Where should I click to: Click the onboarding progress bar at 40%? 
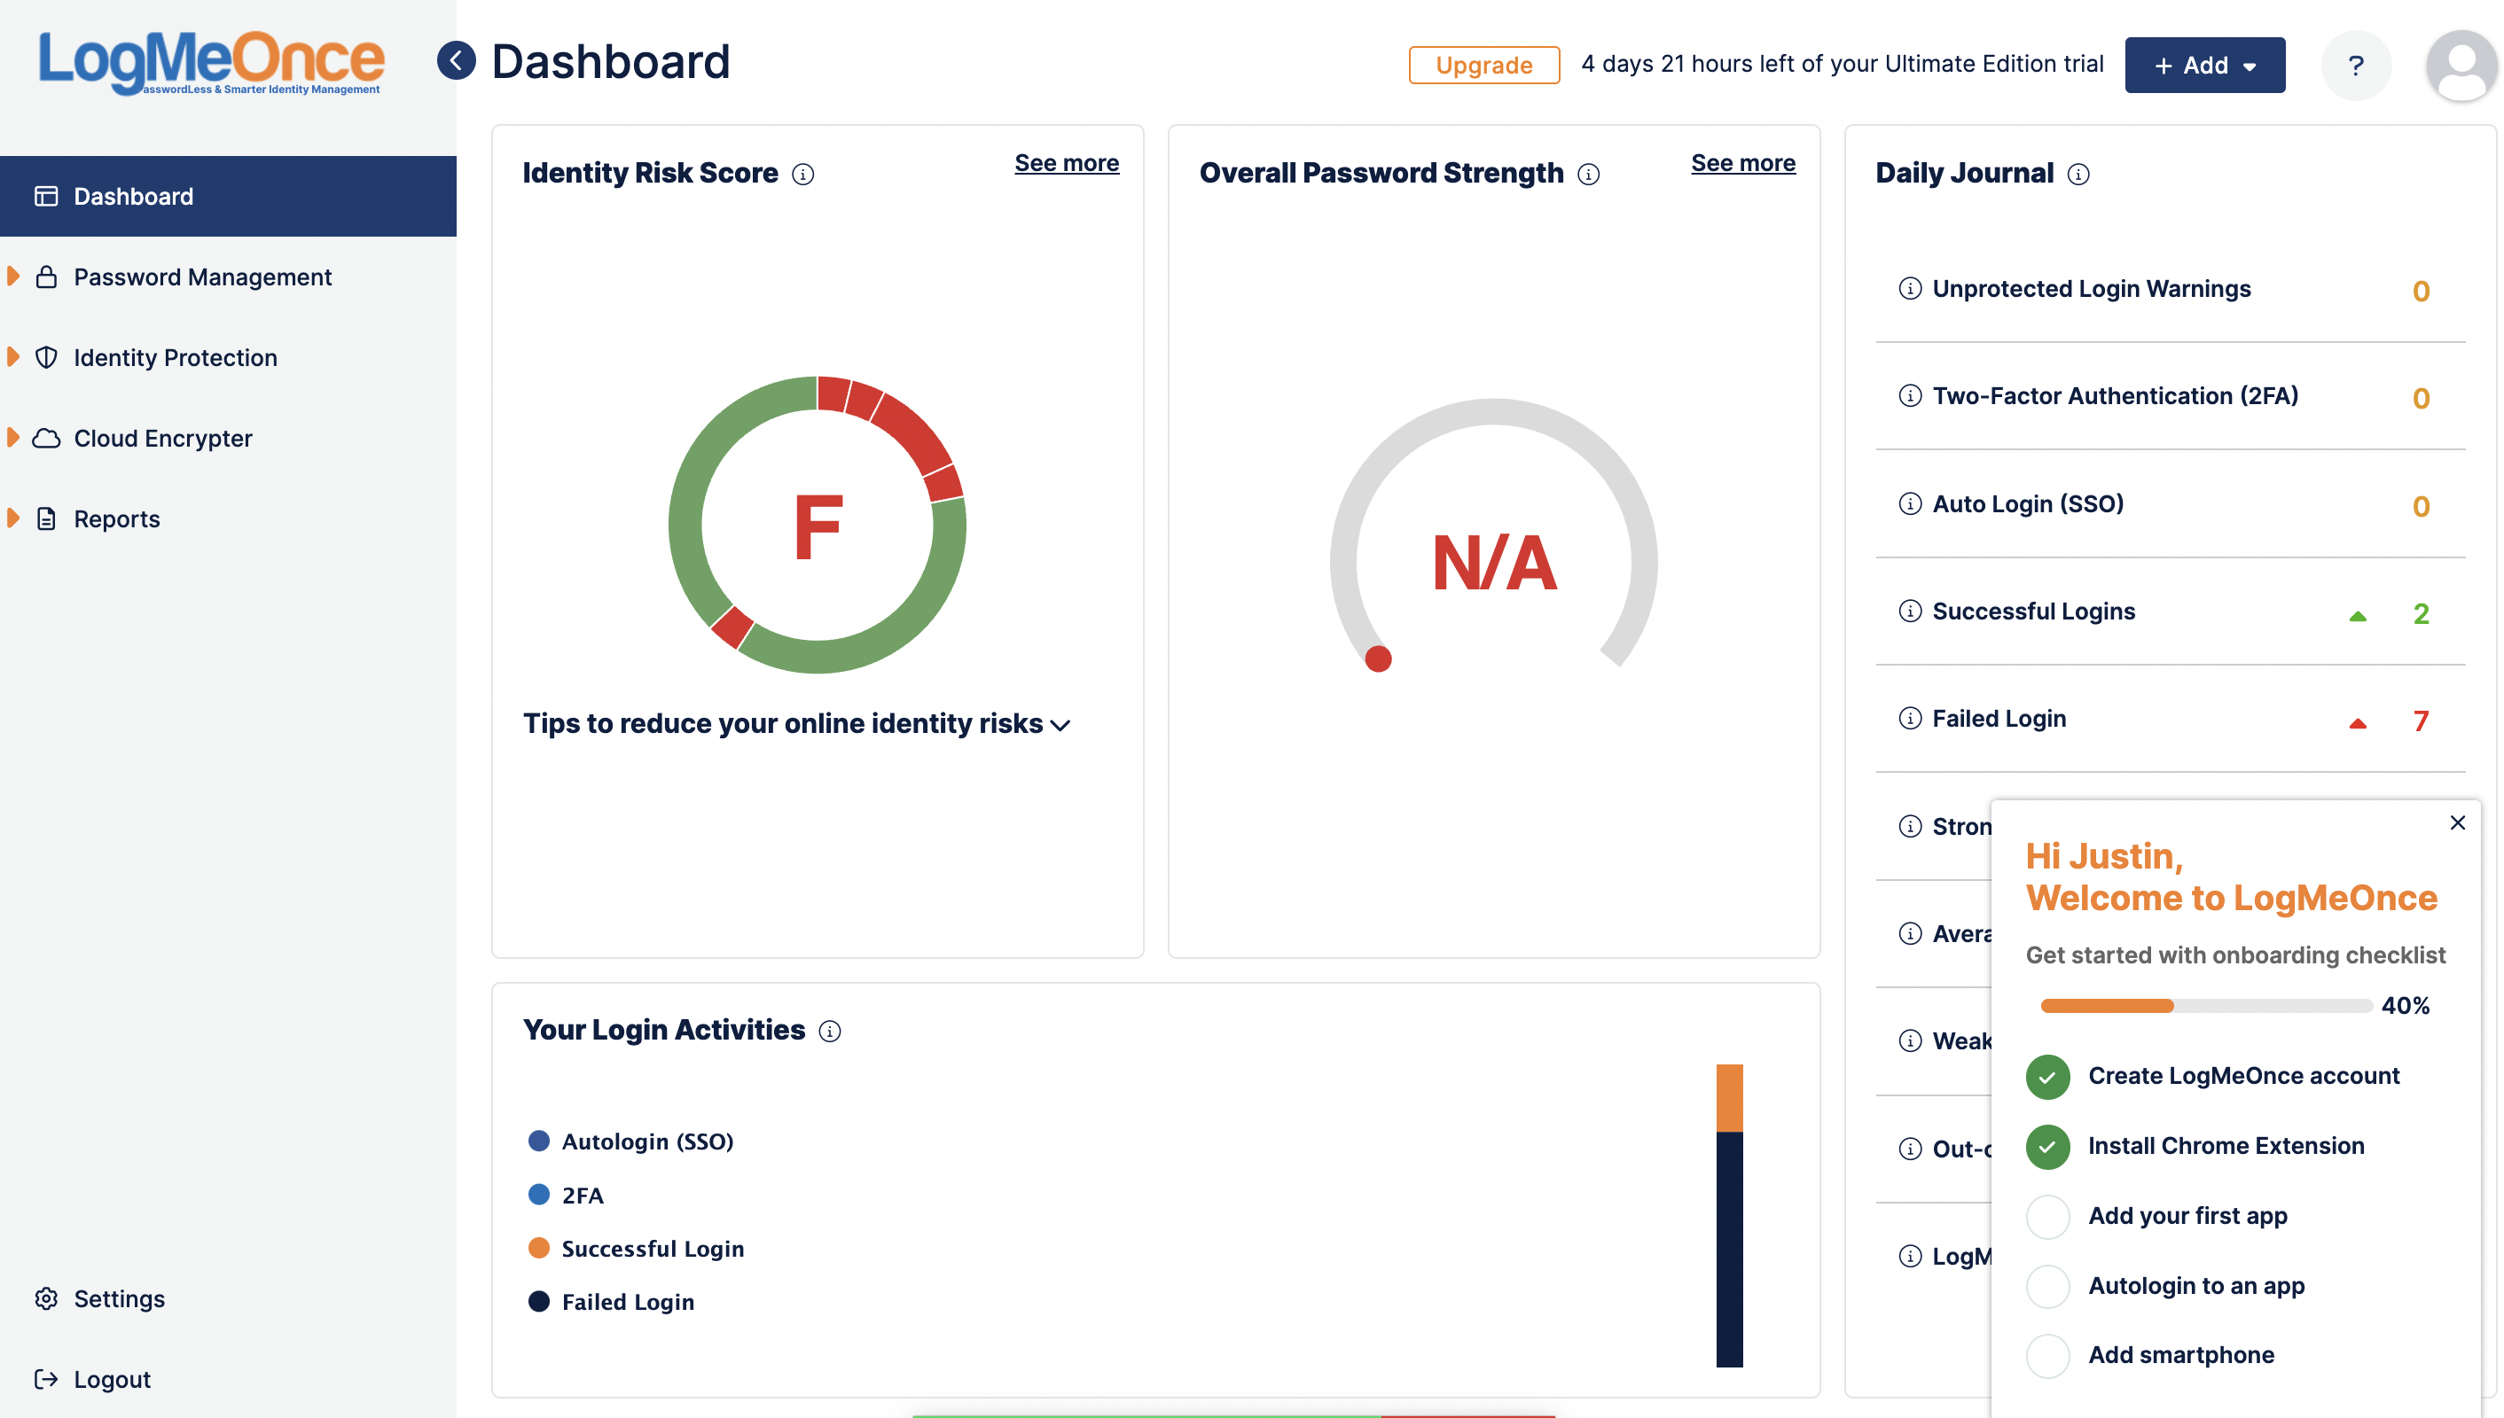[x=2205, y=1006]
